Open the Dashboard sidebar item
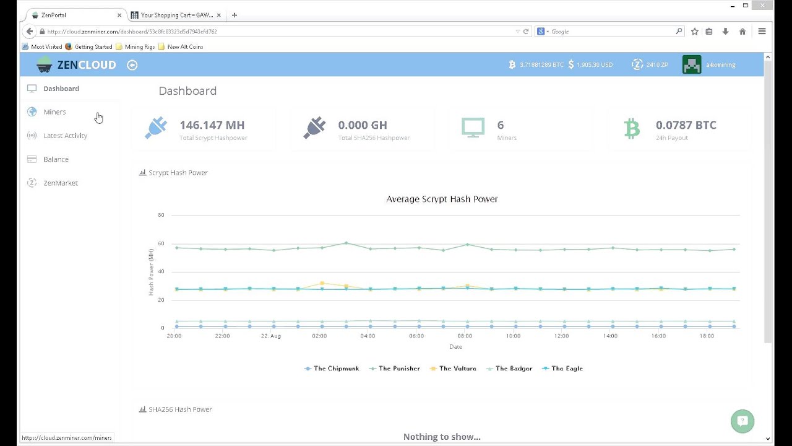The image size is (792, 446). tap(61, 89)
